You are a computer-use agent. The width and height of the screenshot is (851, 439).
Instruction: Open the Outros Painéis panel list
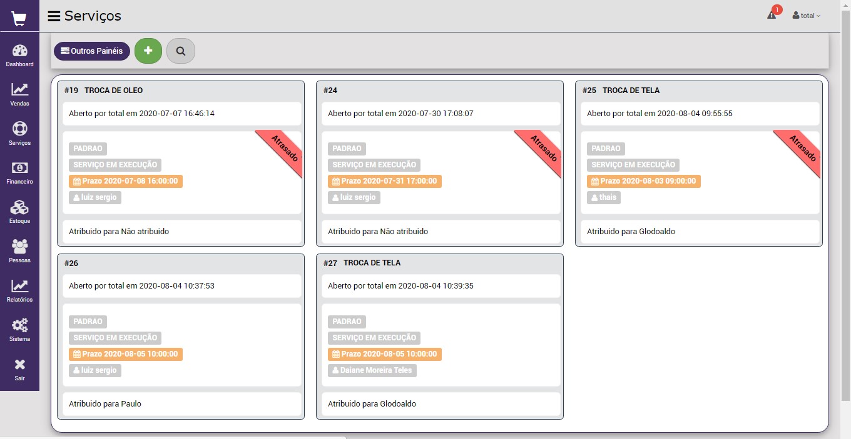click(x=92, y=51)
